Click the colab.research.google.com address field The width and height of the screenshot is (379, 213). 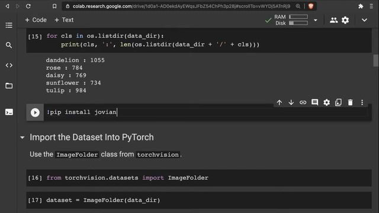[x=181, y=7]
